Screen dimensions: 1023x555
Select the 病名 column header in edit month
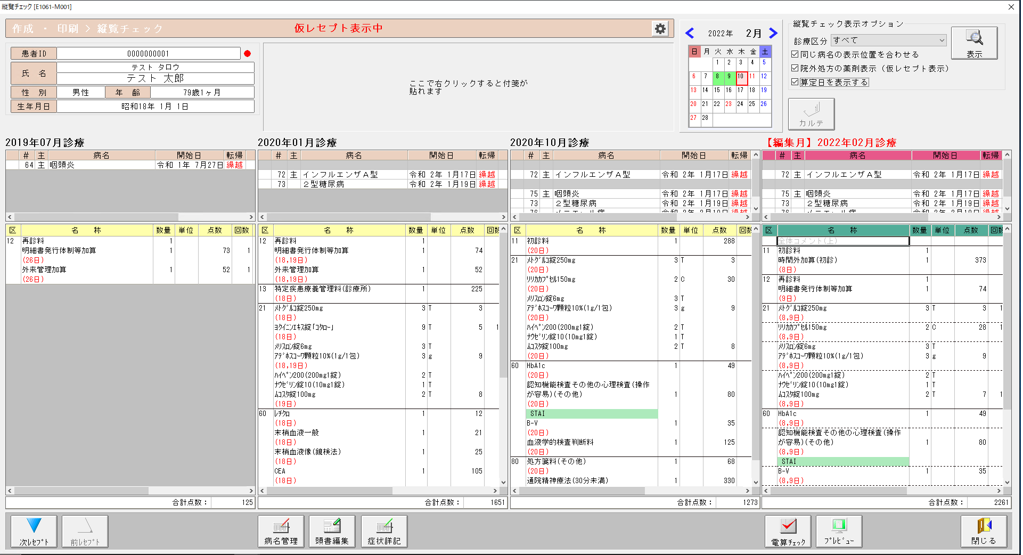tap(857, 156)
